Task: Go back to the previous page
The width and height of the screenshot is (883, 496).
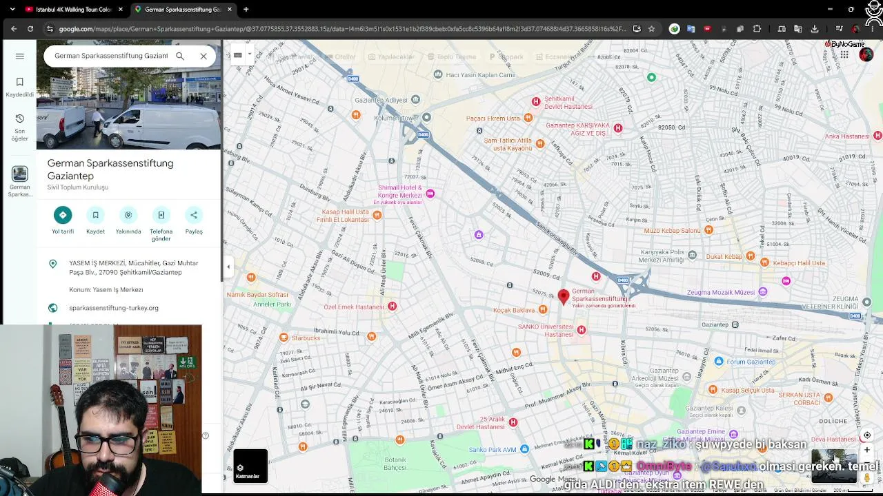Action: coord(14,29)
